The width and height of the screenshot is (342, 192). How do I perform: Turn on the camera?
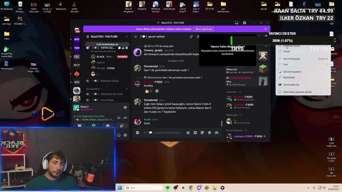(80, 126)
